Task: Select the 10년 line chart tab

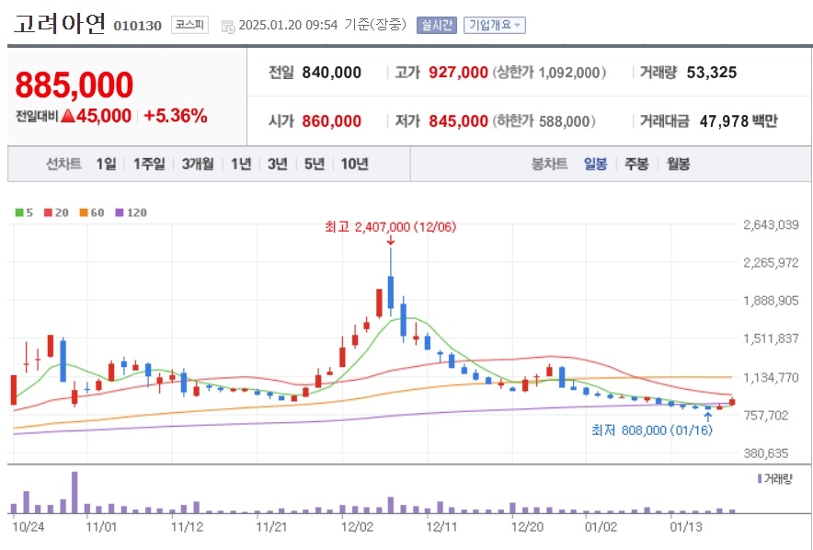Action: [x=355, y=165]
